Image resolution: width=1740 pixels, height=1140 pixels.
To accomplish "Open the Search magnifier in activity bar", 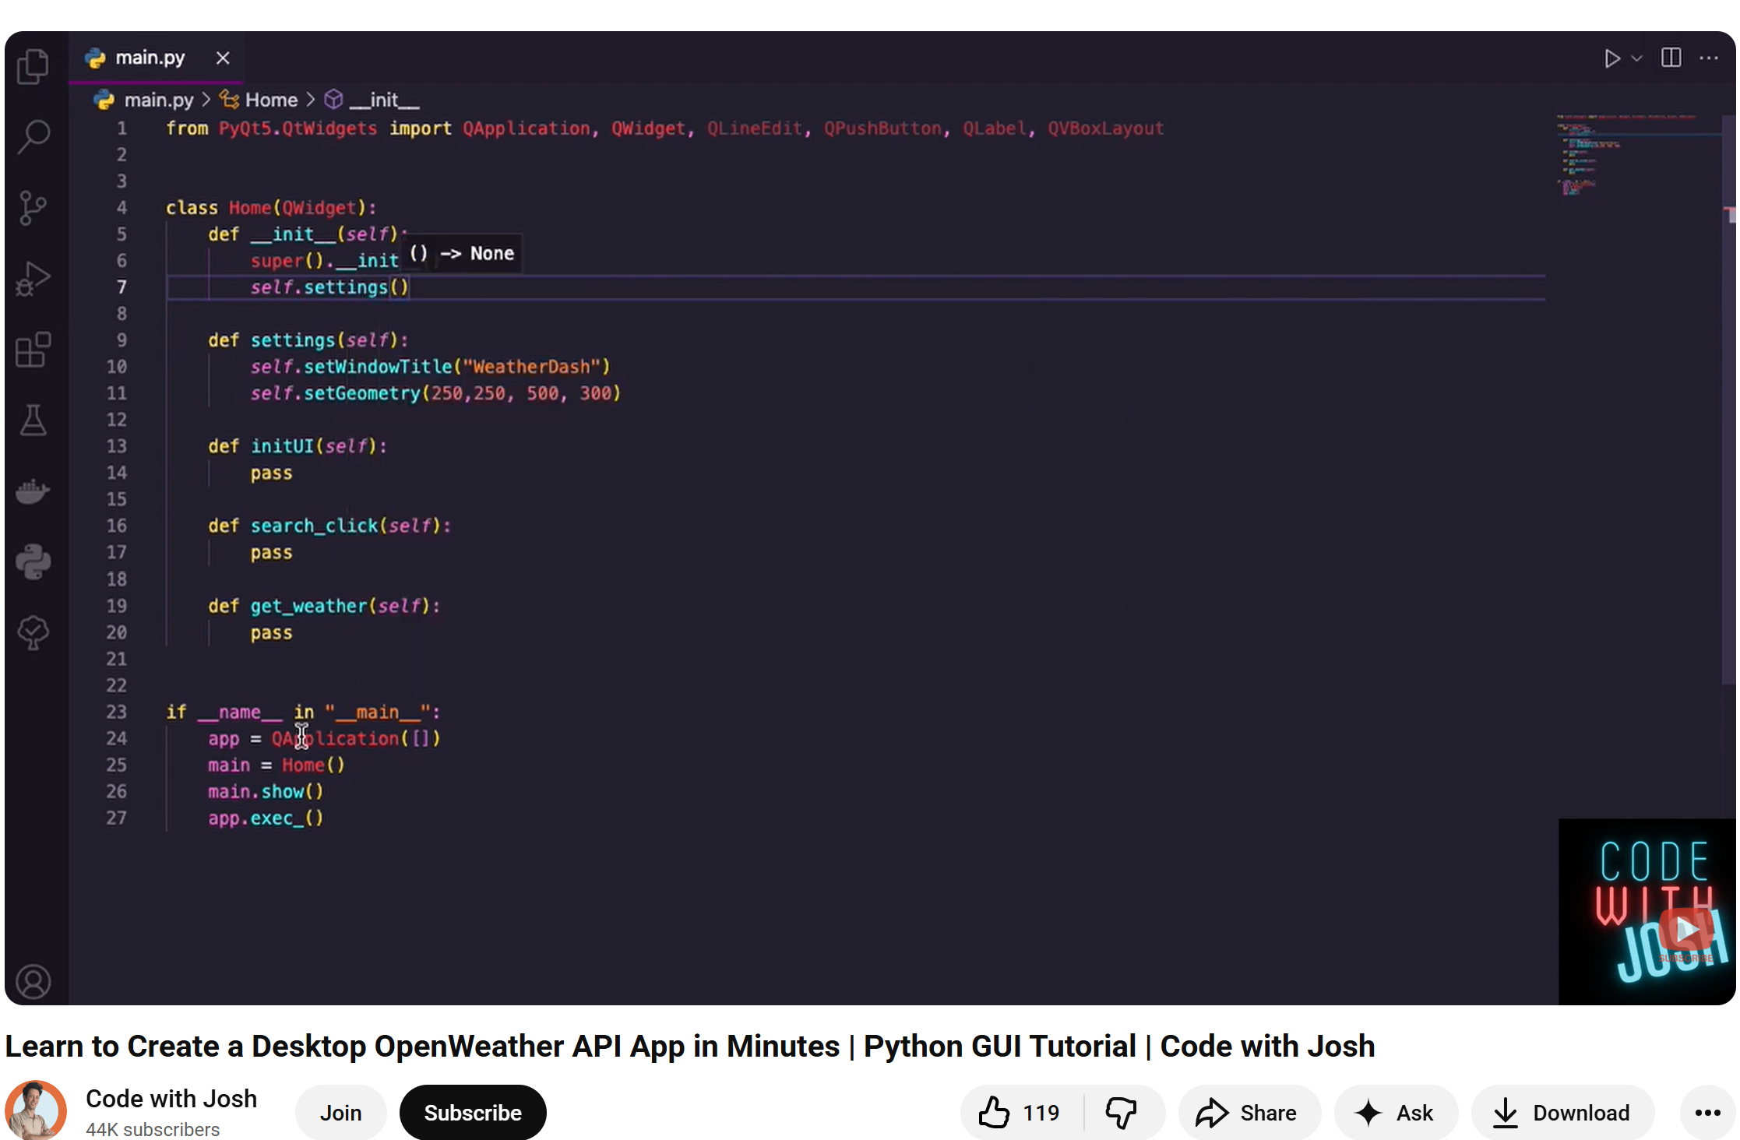I will (x=33, y=136).
